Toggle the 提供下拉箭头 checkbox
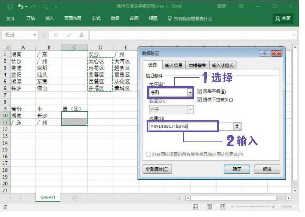The image size is (305, 217). pos(199,100)
